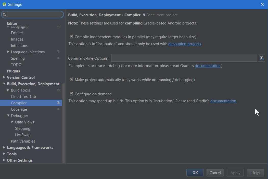
Task: Select the Images settings item
Action: 17,39
